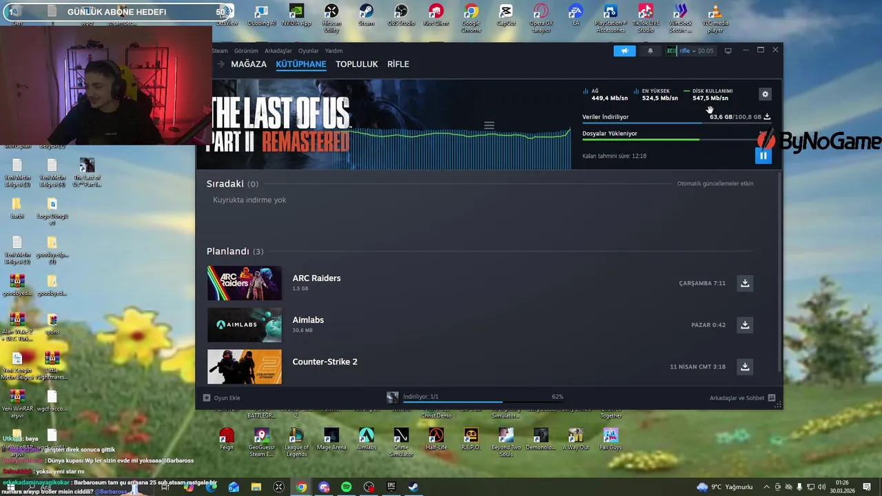Viewport: 882px width, 496px height.
Task: Select Fall Guys desktop shortcut
Action: [x=611, y=439]
